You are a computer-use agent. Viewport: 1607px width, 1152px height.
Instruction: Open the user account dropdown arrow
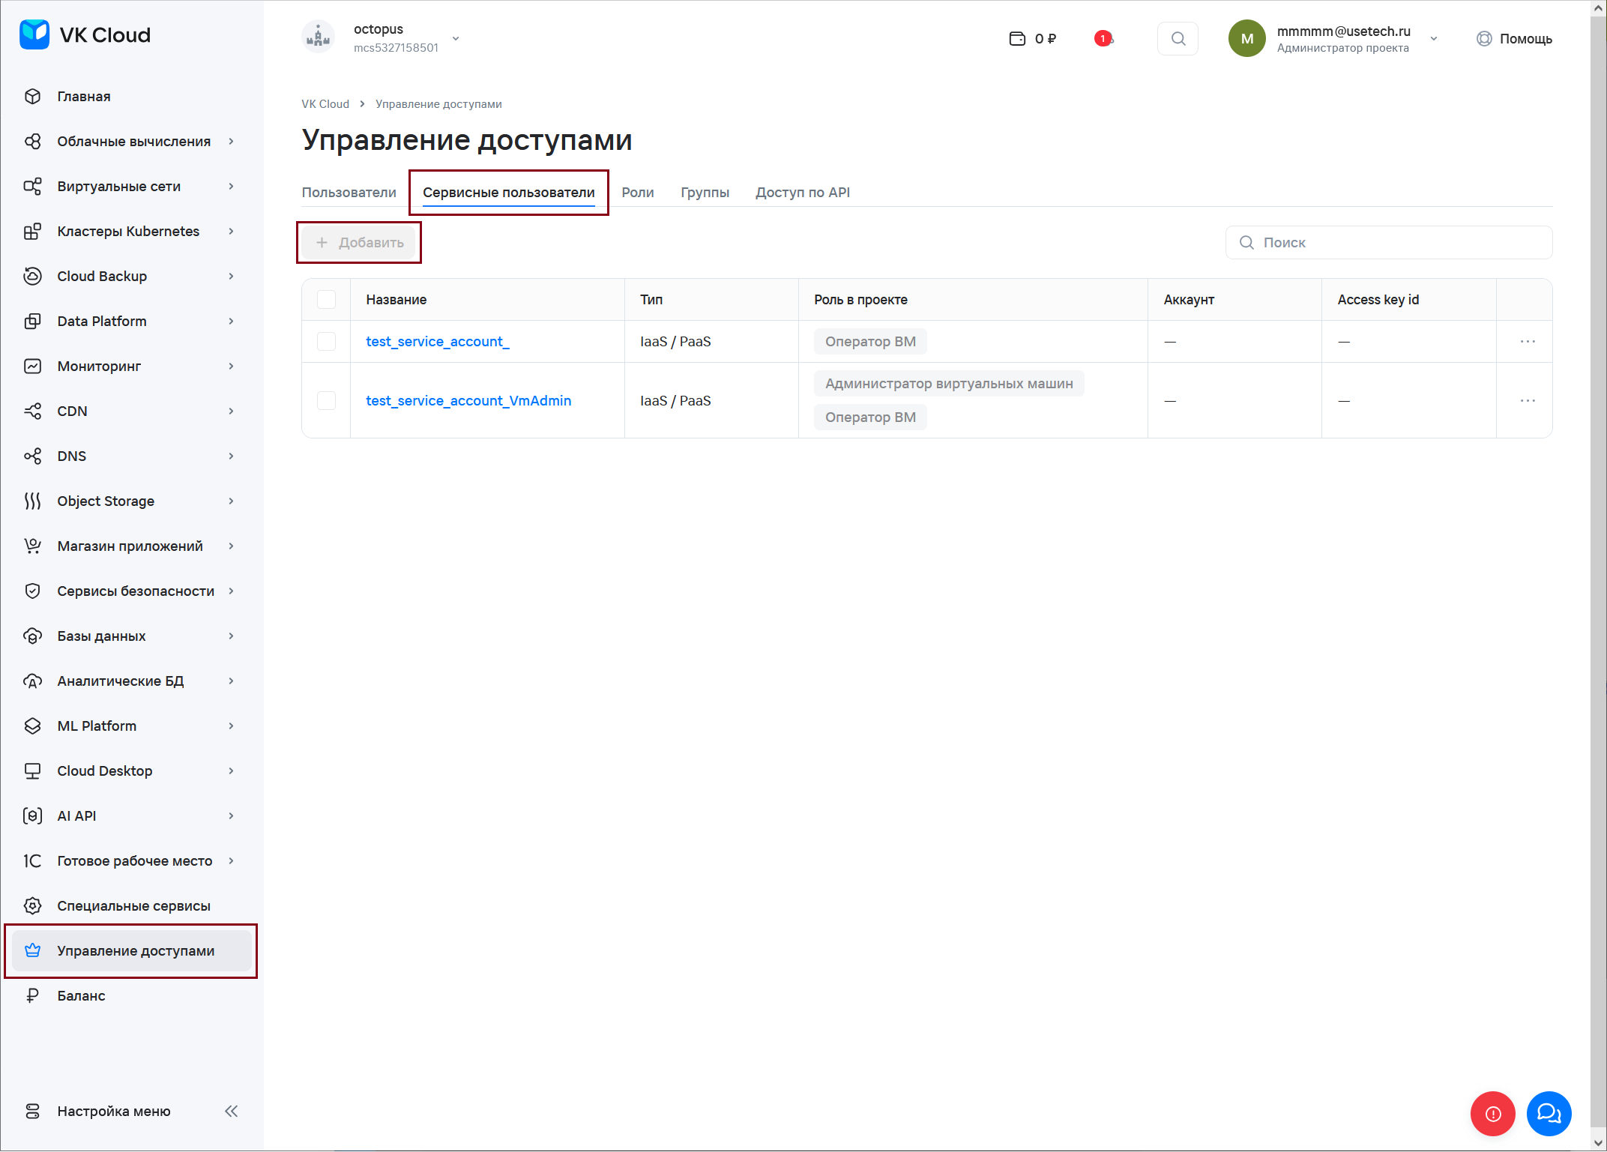[x=1434, y=38]
